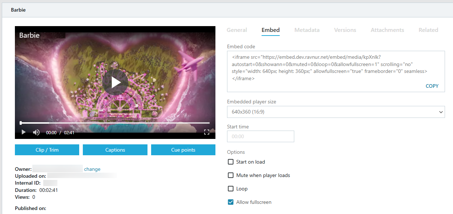Uncheck the Allow fullscreen checkbox
The width and height of the screenshot is (453, 214).
coord(231,202)
